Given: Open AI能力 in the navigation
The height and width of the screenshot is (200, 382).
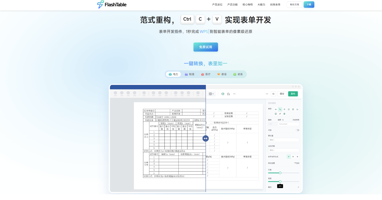Looking at the screenshot, I should coord(262,5).
